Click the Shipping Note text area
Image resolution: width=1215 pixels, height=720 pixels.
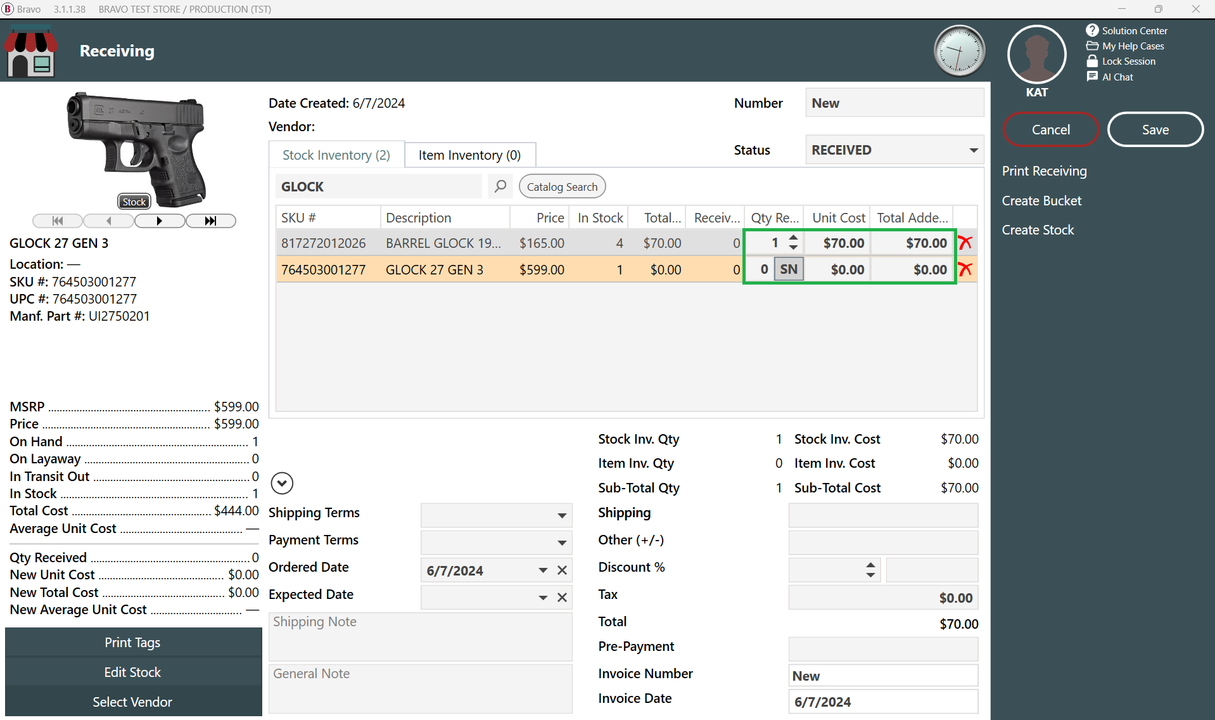click(x=421, y=637)
